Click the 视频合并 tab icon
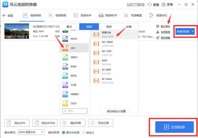Viewport: 198px width, 138px height. [75, 15]
